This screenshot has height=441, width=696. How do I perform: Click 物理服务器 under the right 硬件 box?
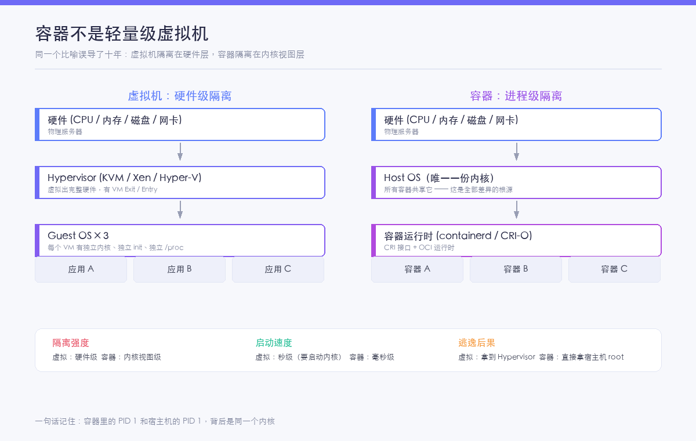point(401,132)
